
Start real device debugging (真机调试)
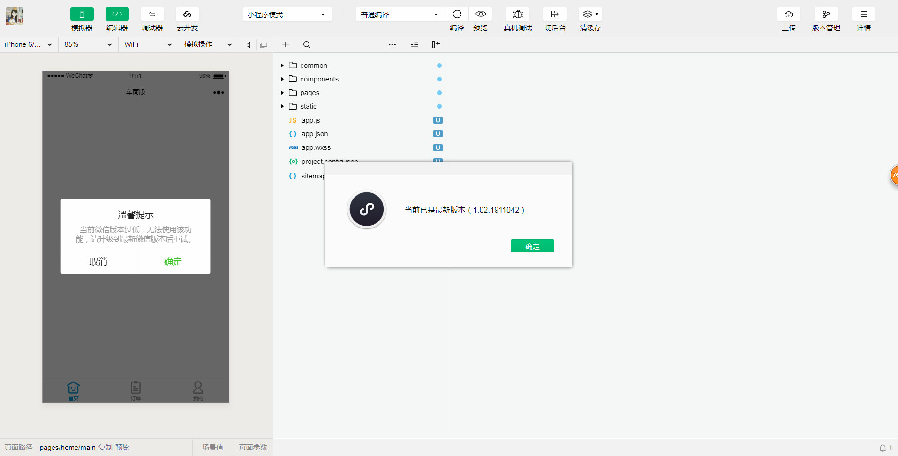pyautogui.click(x=518, y=15)
